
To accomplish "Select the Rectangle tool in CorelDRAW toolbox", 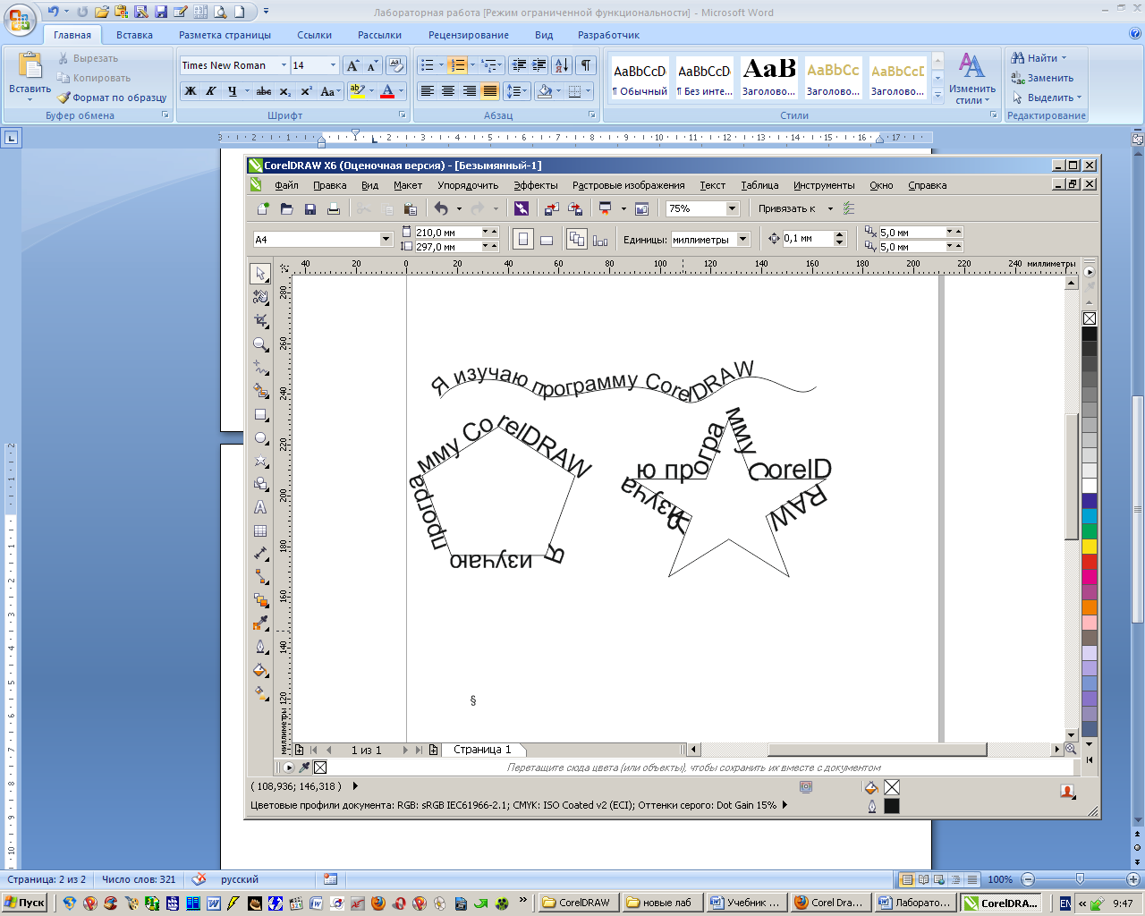I will [260, 415].
